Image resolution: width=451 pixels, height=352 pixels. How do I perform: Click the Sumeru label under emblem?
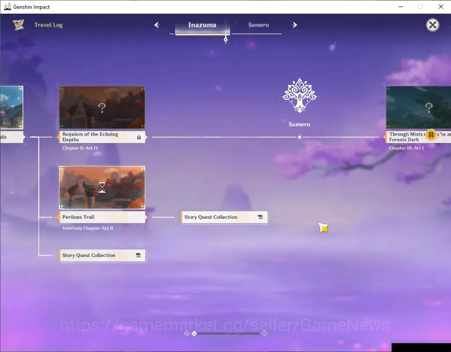pos(300,124)
